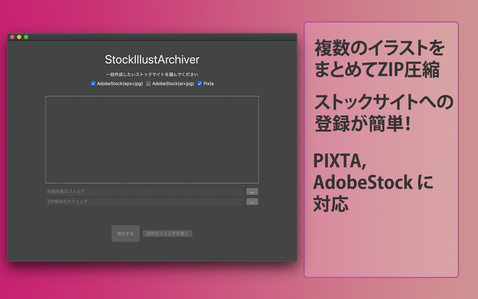Browse for the 圧縮対象のフォルダ folder
Screen dimensions: 478x299
[252, 192]
